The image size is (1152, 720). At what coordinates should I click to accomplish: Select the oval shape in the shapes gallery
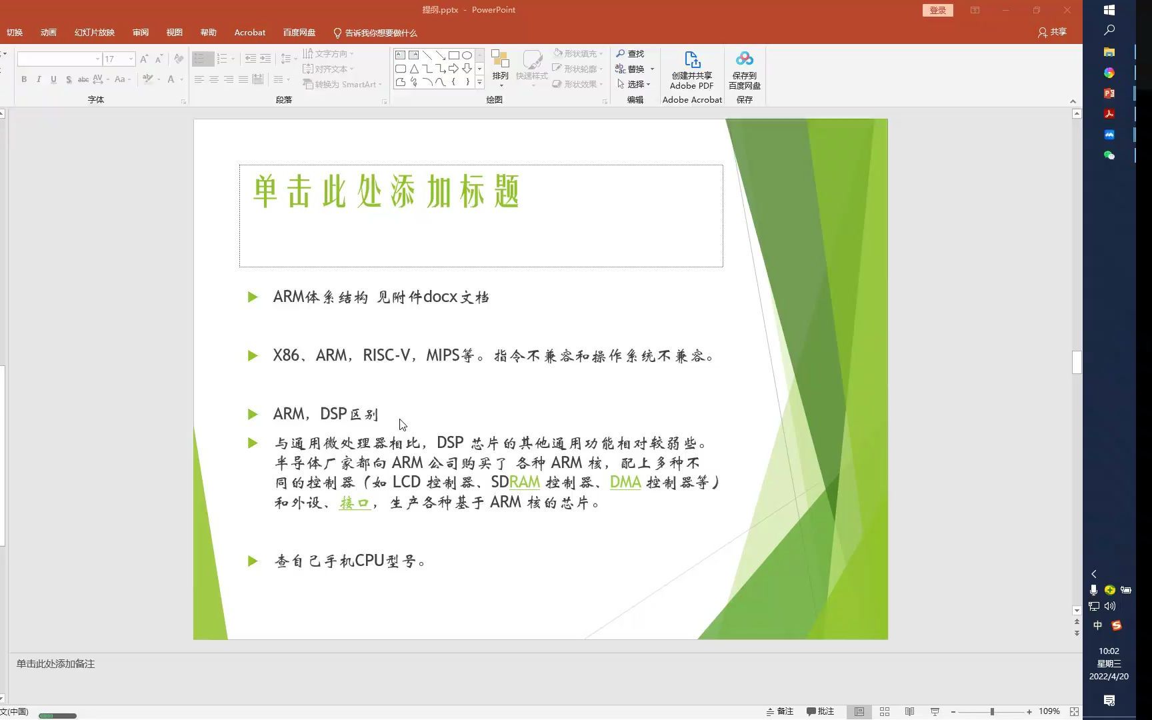coord(467,54)
